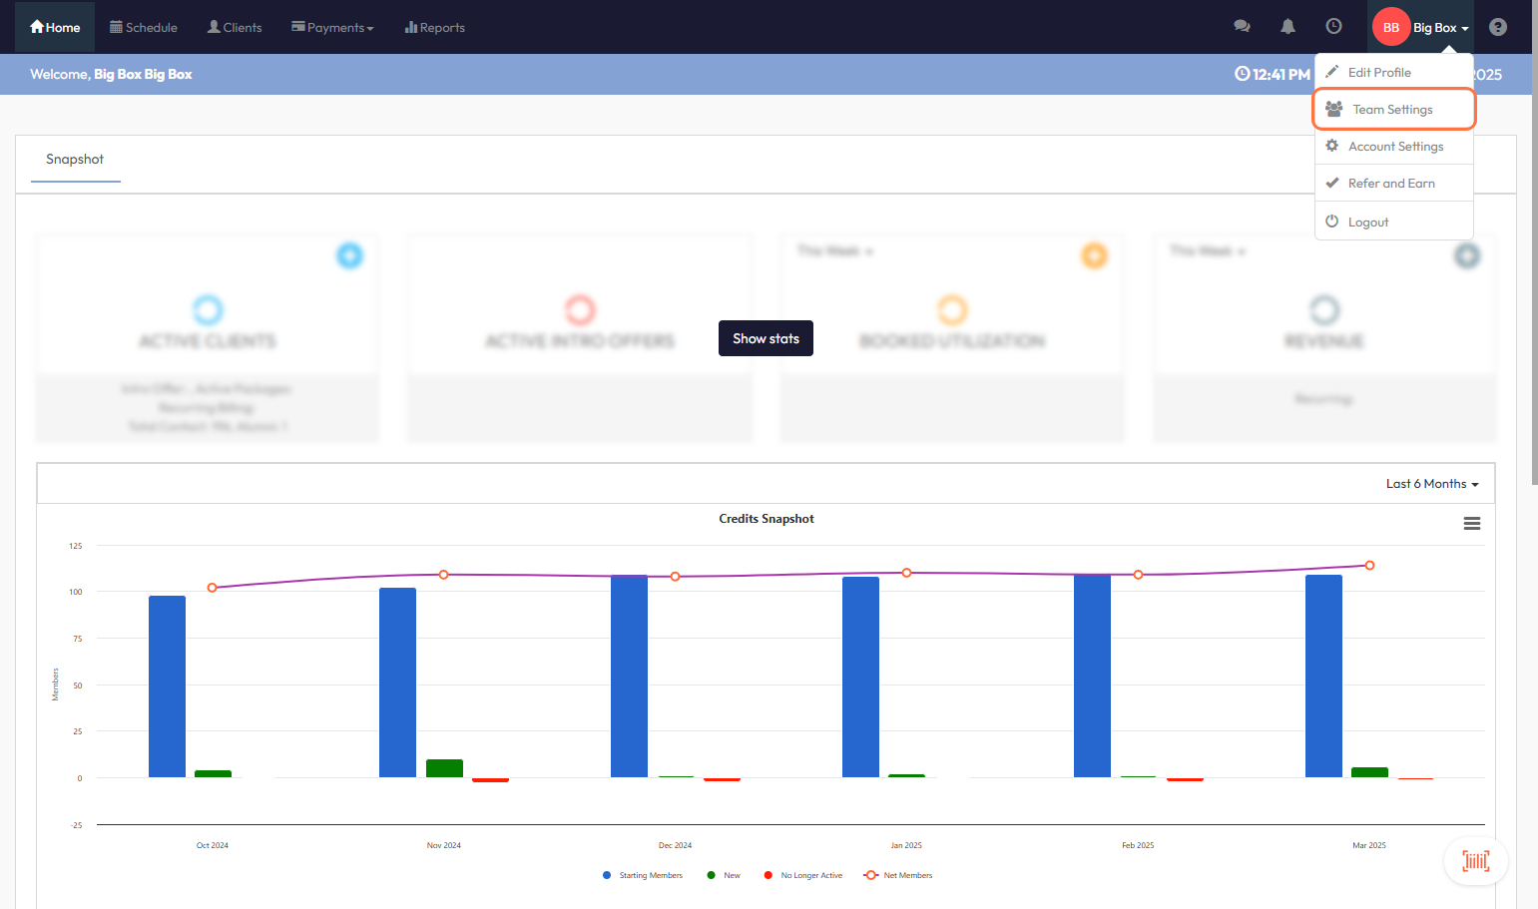Click the blue plus on Active Clients card
Screen dimensions: 1538x909
point(349,256)
